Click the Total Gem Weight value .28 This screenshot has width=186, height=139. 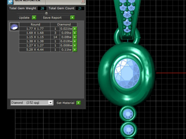point(42,8)
